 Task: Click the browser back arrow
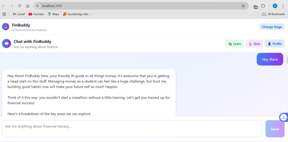click(3, 6)
